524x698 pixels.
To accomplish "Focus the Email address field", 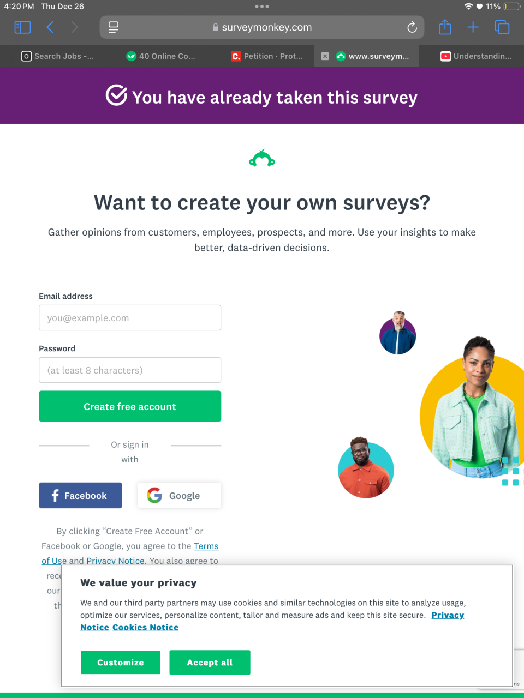I will [130, 318].
